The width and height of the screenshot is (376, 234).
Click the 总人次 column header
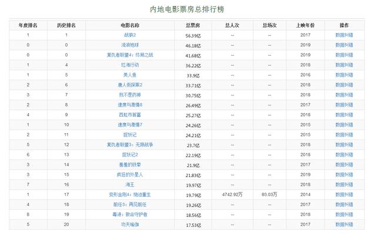click(x=232, y=25)
